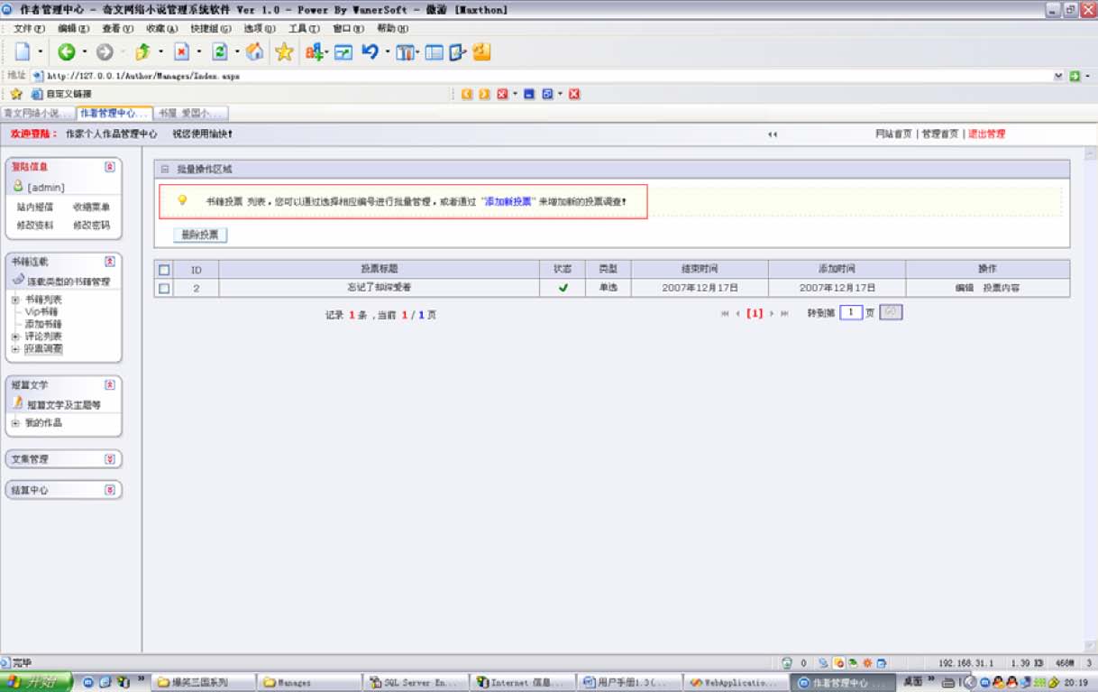The height and width of the screenshot is (692, 1098).
Task: Click the green Back arrow icon
Action: [66, 52]
